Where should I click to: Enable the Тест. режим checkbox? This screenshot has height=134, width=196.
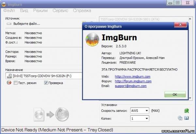point(15,83)
